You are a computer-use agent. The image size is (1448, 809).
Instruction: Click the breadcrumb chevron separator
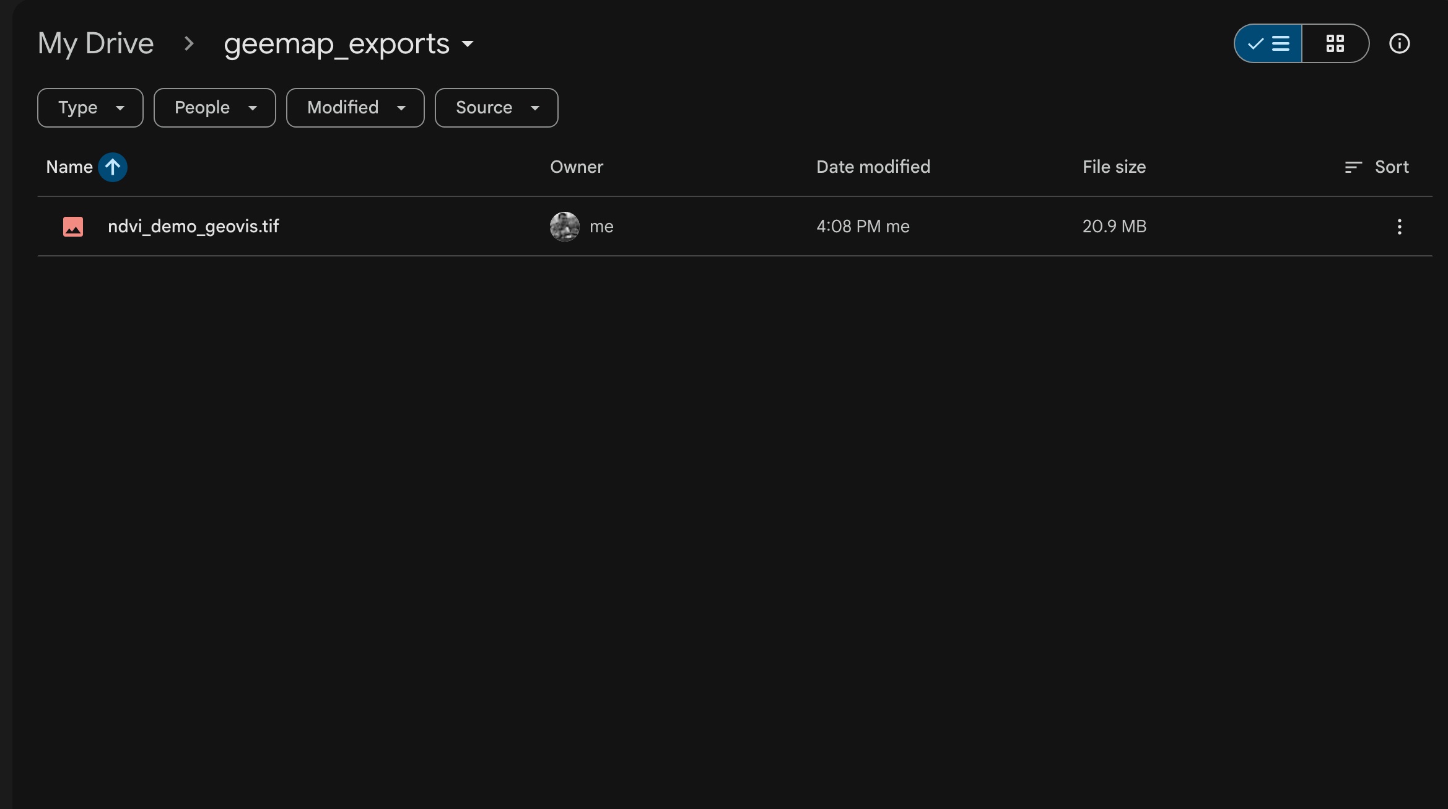[x=189, y=43]
